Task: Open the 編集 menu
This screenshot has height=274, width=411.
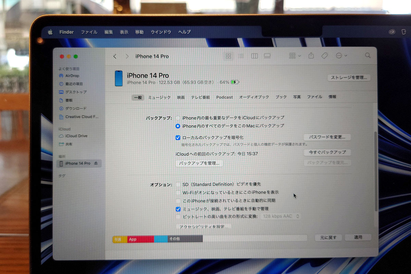Action: (109, 32)
